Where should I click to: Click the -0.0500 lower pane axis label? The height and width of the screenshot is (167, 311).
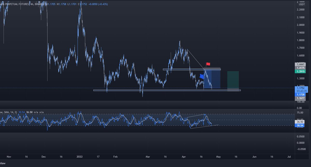[x=301, y=149]
